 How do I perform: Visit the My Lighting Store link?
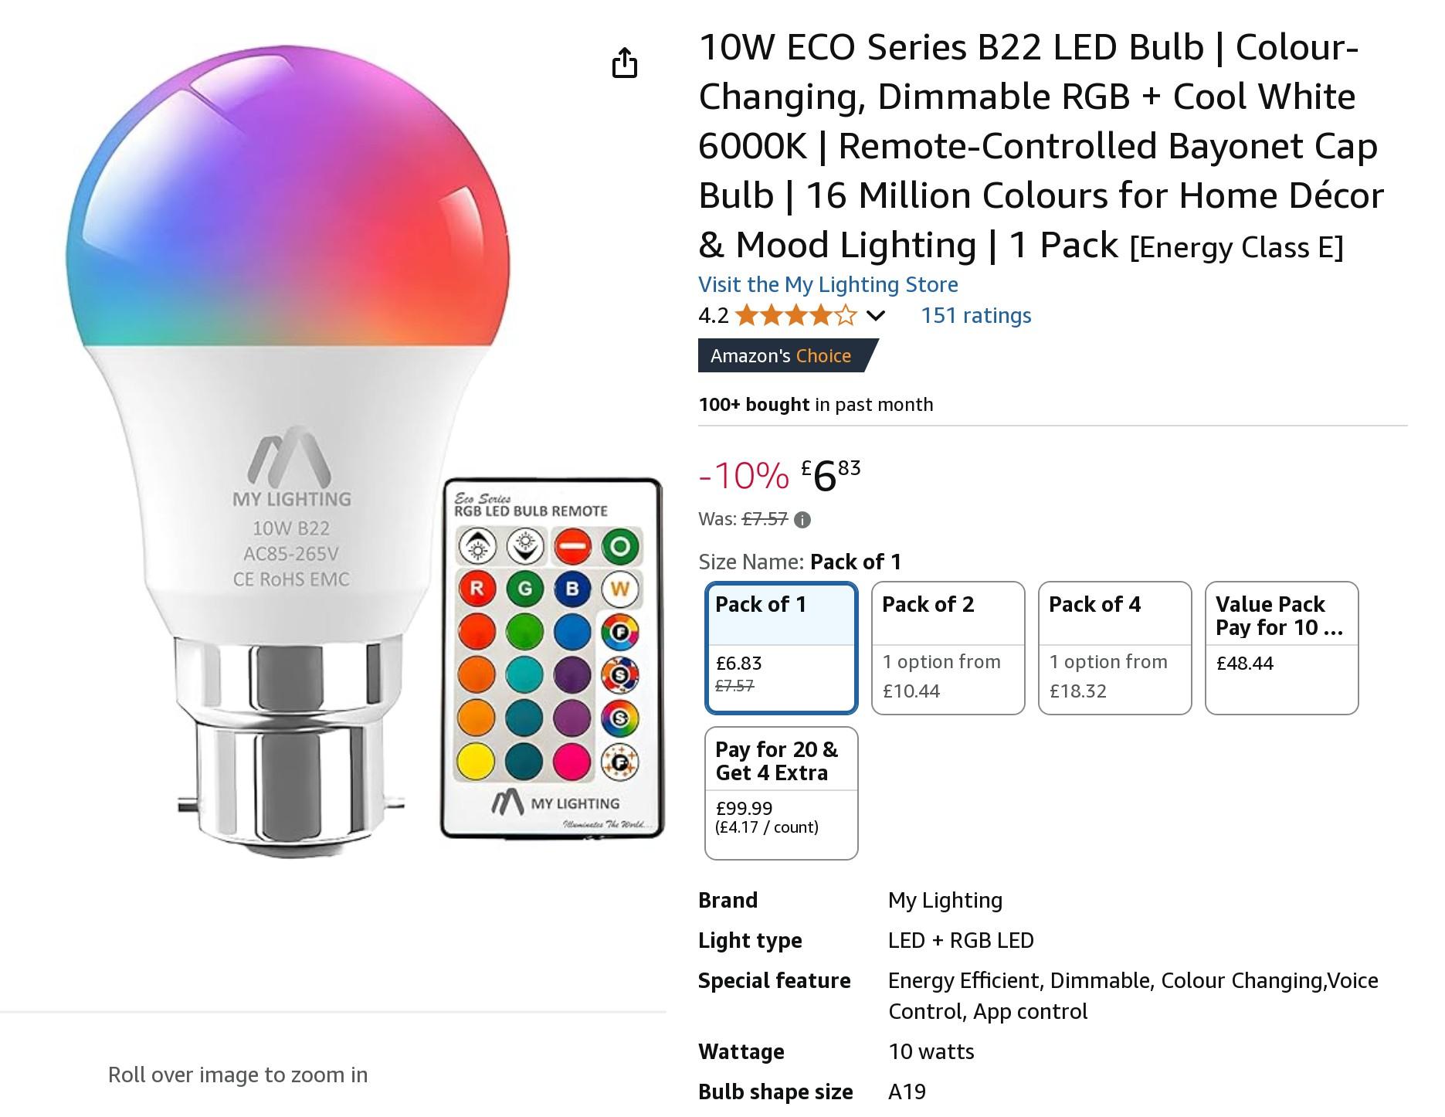point(828,284)
